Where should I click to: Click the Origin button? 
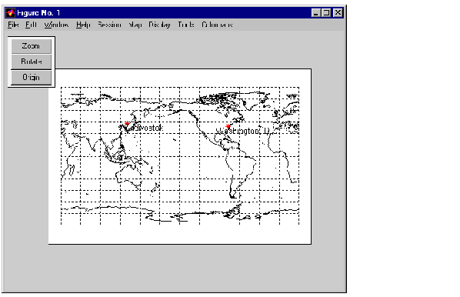[x=31, y=78]
